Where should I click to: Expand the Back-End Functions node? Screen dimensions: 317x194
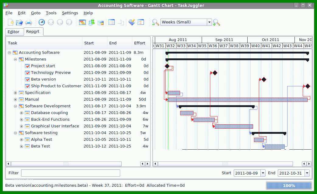tap(21, 120)
